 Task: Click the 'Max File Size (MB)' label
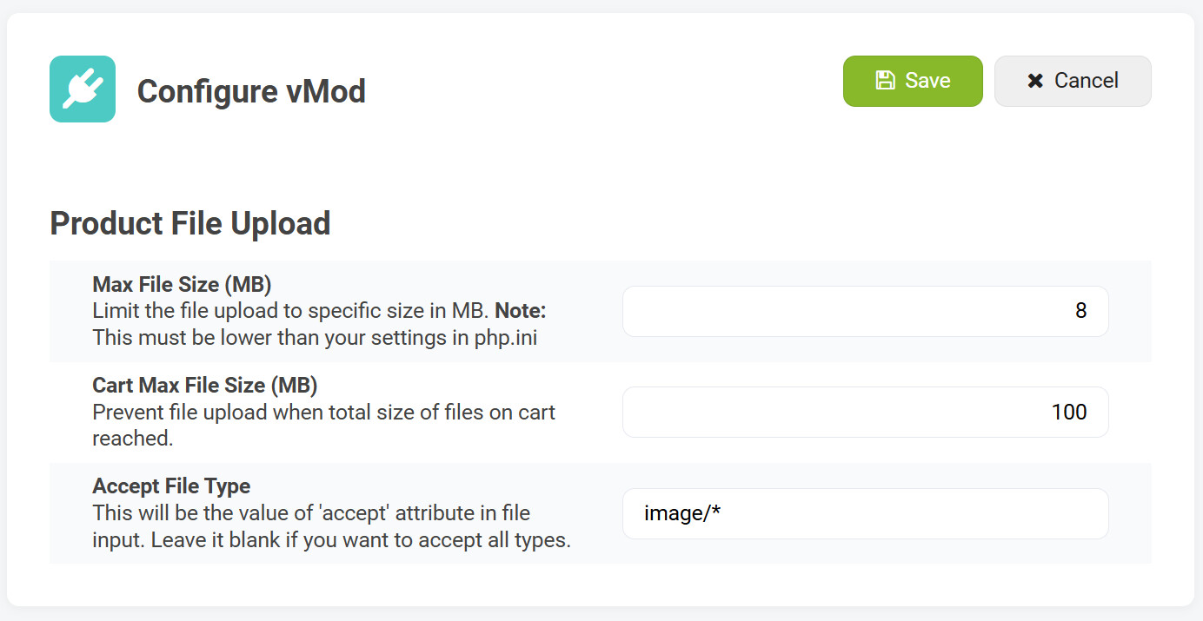(182, 284)
